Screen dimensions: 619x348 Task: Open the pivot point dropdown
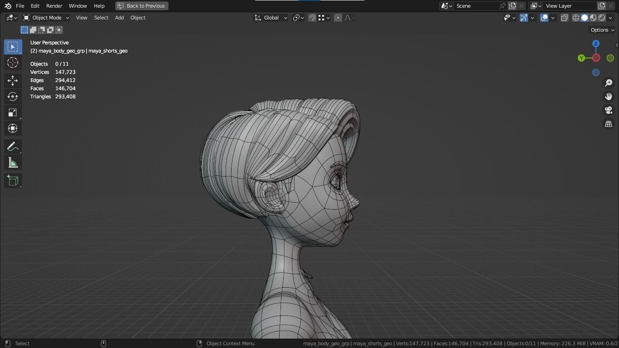[x=298, y=18]
